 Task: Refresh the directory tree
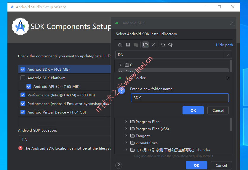click(x=163, y=45)
